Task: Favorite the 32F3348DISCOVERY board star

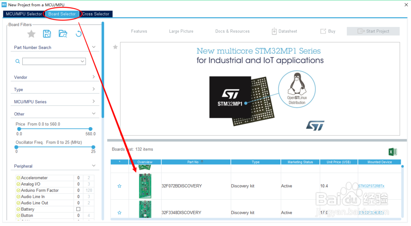Action: [120, 212]
